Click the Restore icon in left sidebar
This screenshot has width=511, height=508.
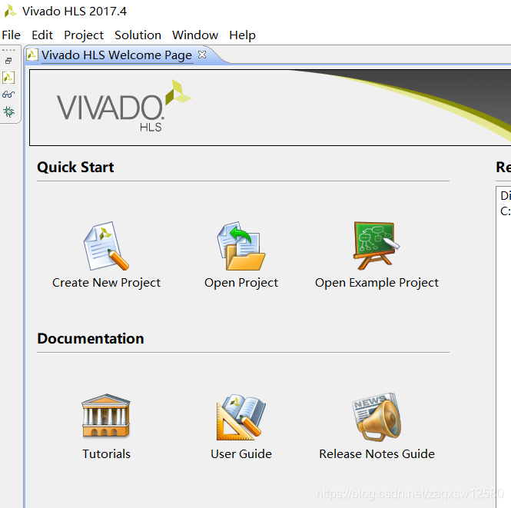point(8,61)
